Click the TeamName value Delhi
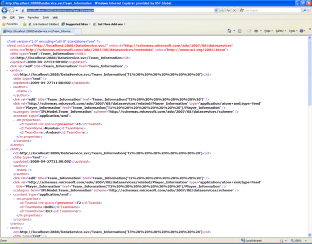 (x=49, y=207)
